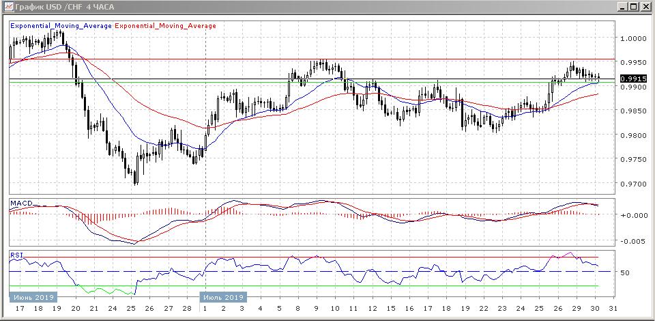Click the current price tag 0.9915
The width and height of the screenshot is (655, 321).
click(x=631, y=79)
